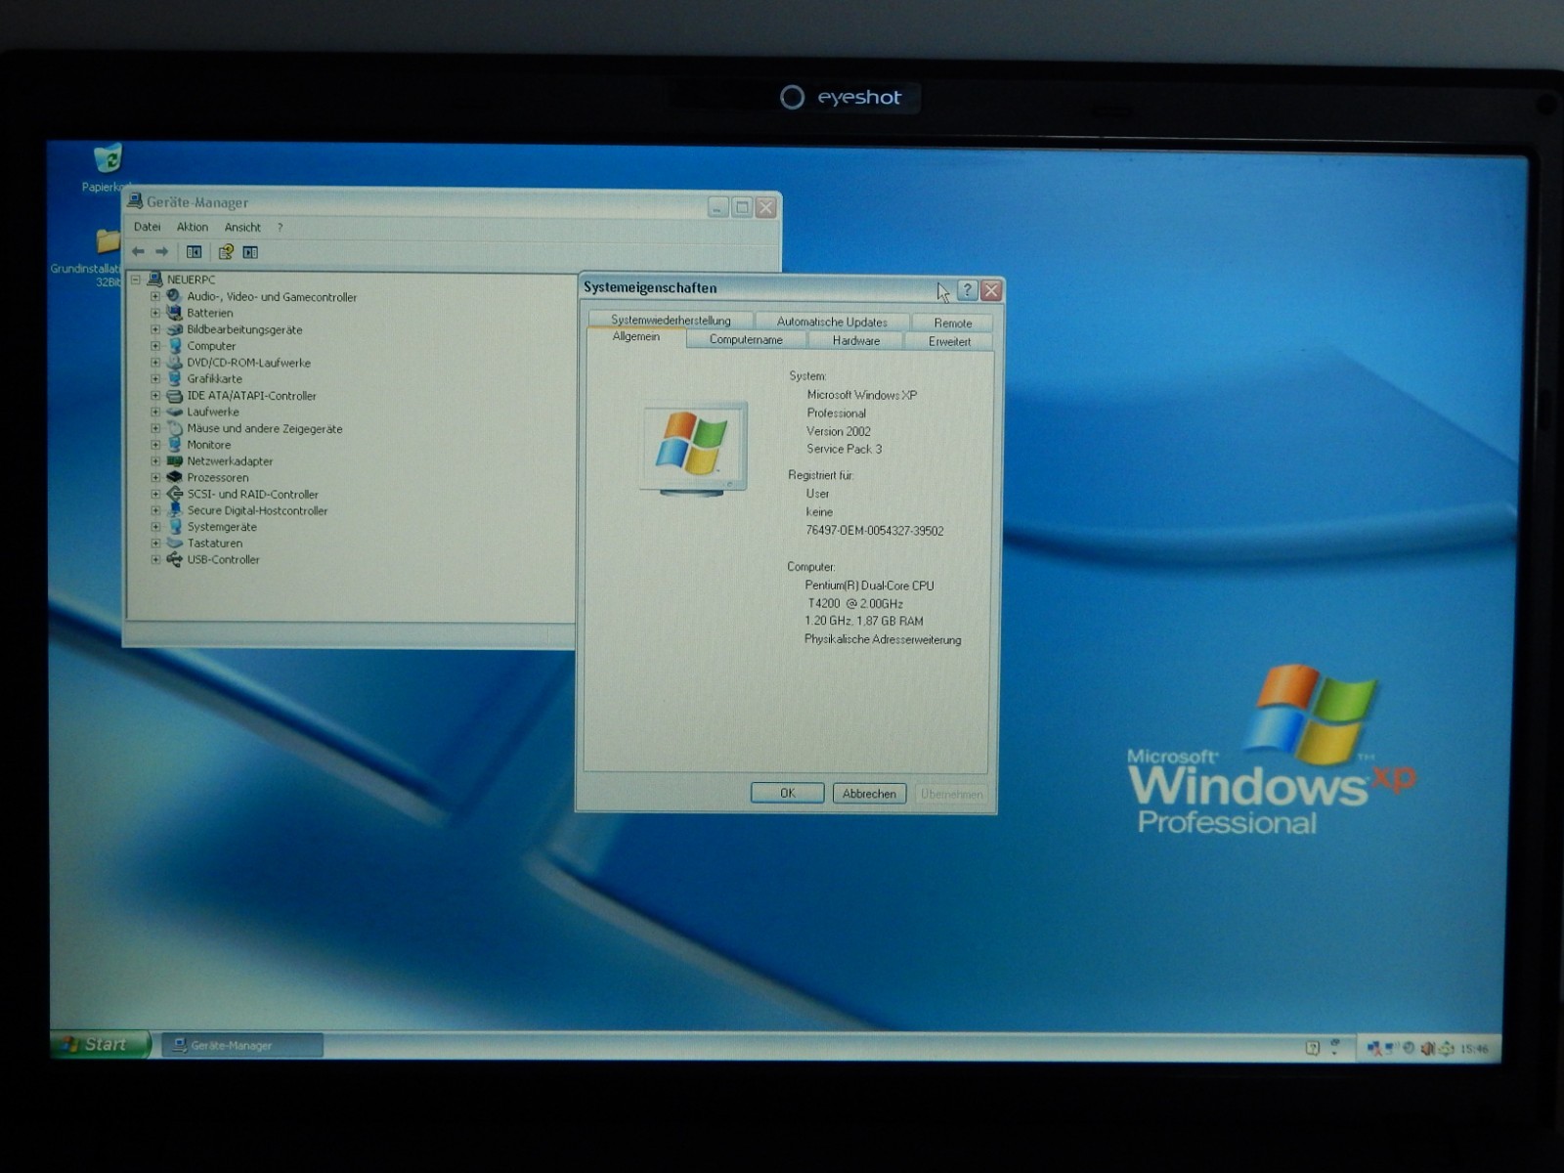Expand DVD/CD-ROM-Laufwerke node
The image size is (1564, 1173).
(x=155, y=363)
